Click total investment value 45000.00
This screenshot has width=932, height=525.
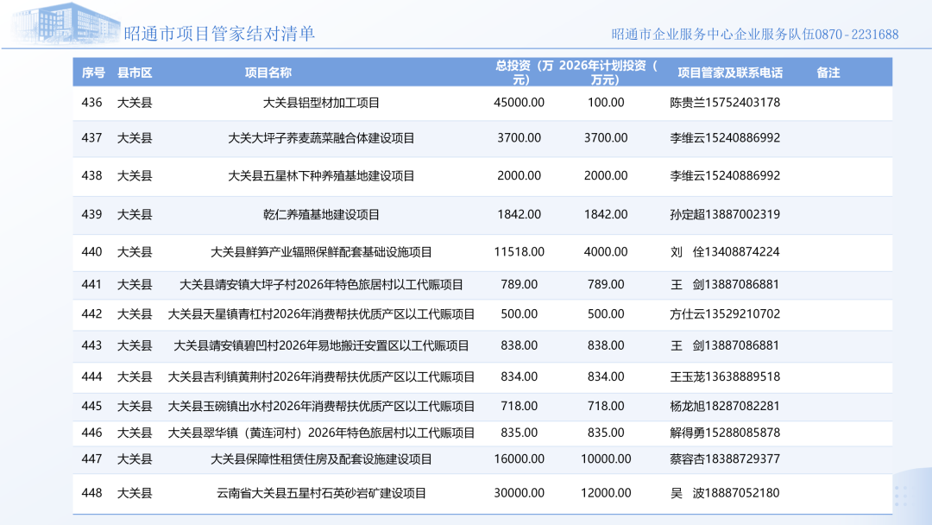[x=519, y=102]
